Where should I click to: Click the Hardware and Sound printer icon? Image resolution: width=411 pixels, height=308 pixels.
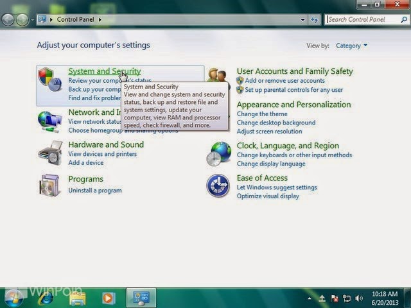[x=51, y=153]
